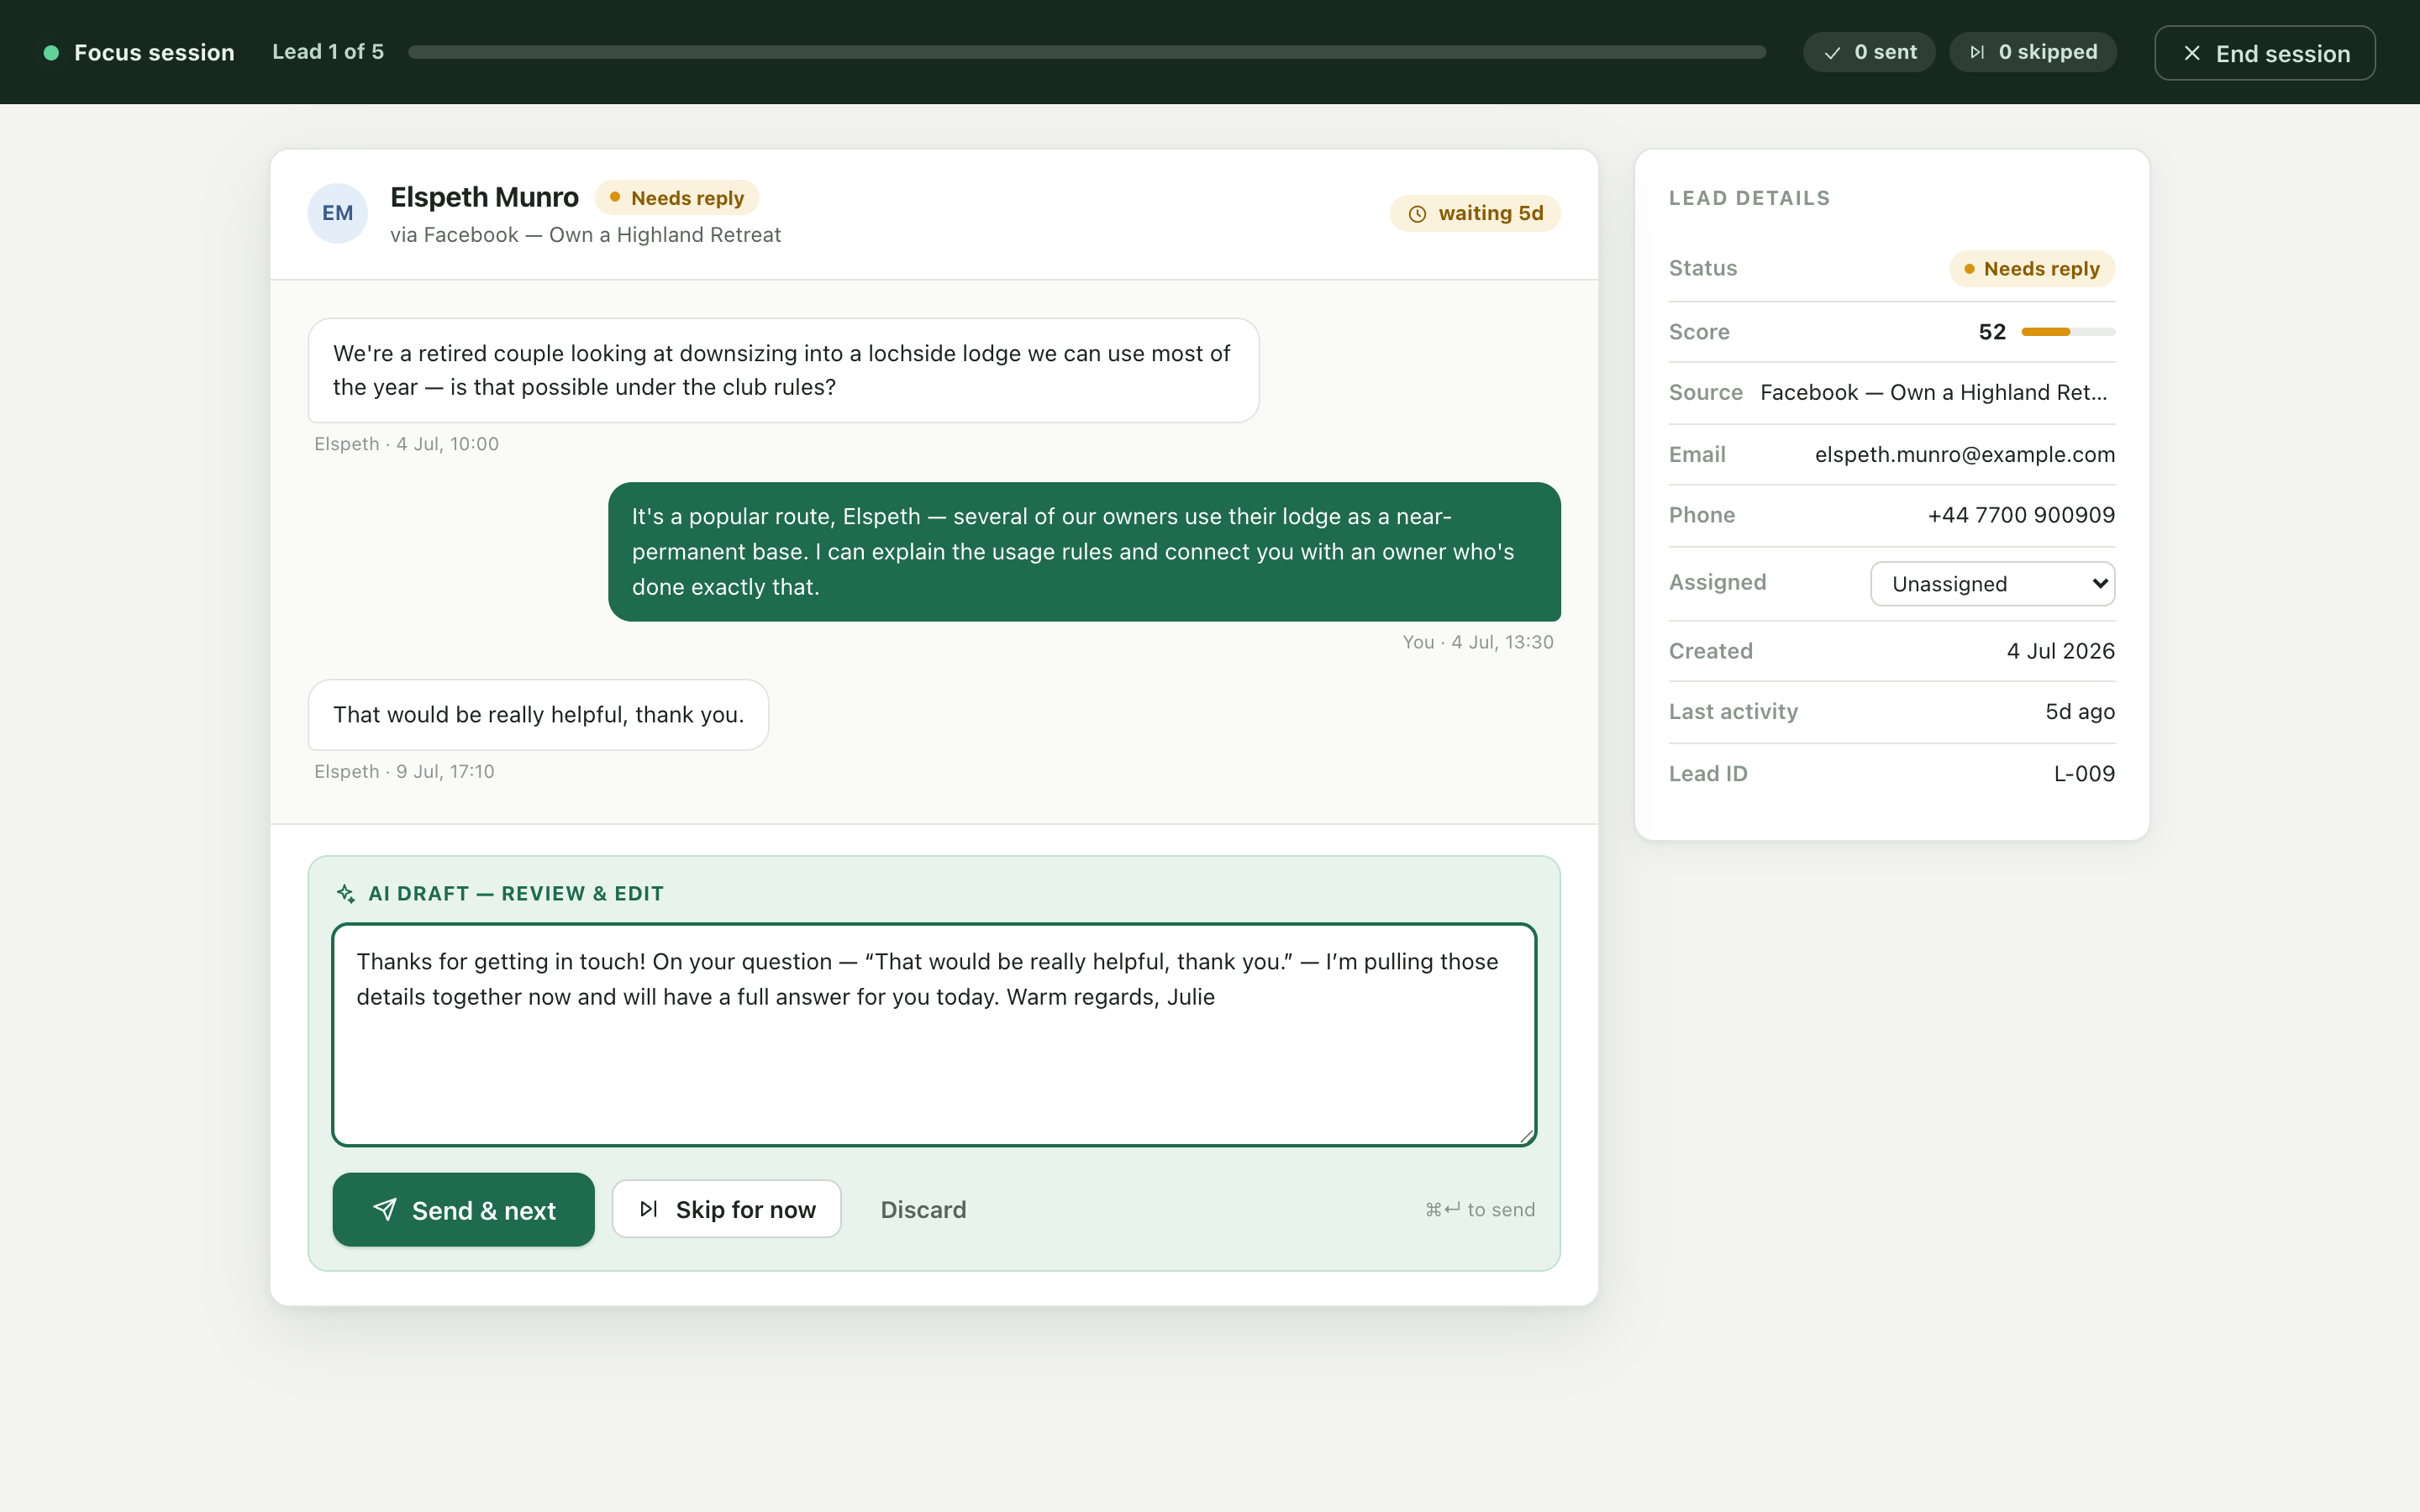2420x1512 pixels.
Task: Click the clock icon in waiting badge
Action: 1417,214
